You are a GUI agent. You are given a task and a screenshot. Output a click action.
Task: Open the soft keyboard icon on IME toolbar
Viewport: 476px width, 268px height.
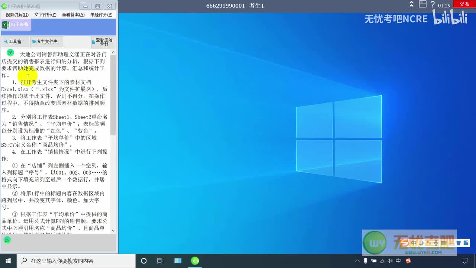tap(444, 243)
